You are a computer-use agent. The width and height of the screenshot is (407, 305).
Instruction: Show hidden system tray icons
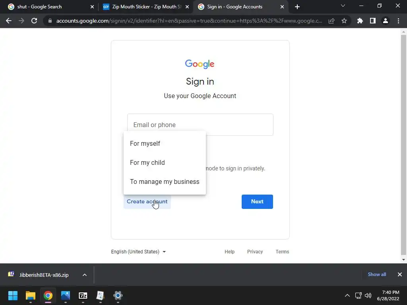coord(347,295)
